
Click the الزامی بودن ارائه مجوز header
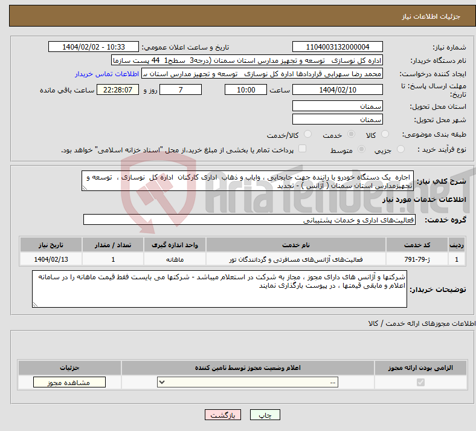(x=420, y=368)
